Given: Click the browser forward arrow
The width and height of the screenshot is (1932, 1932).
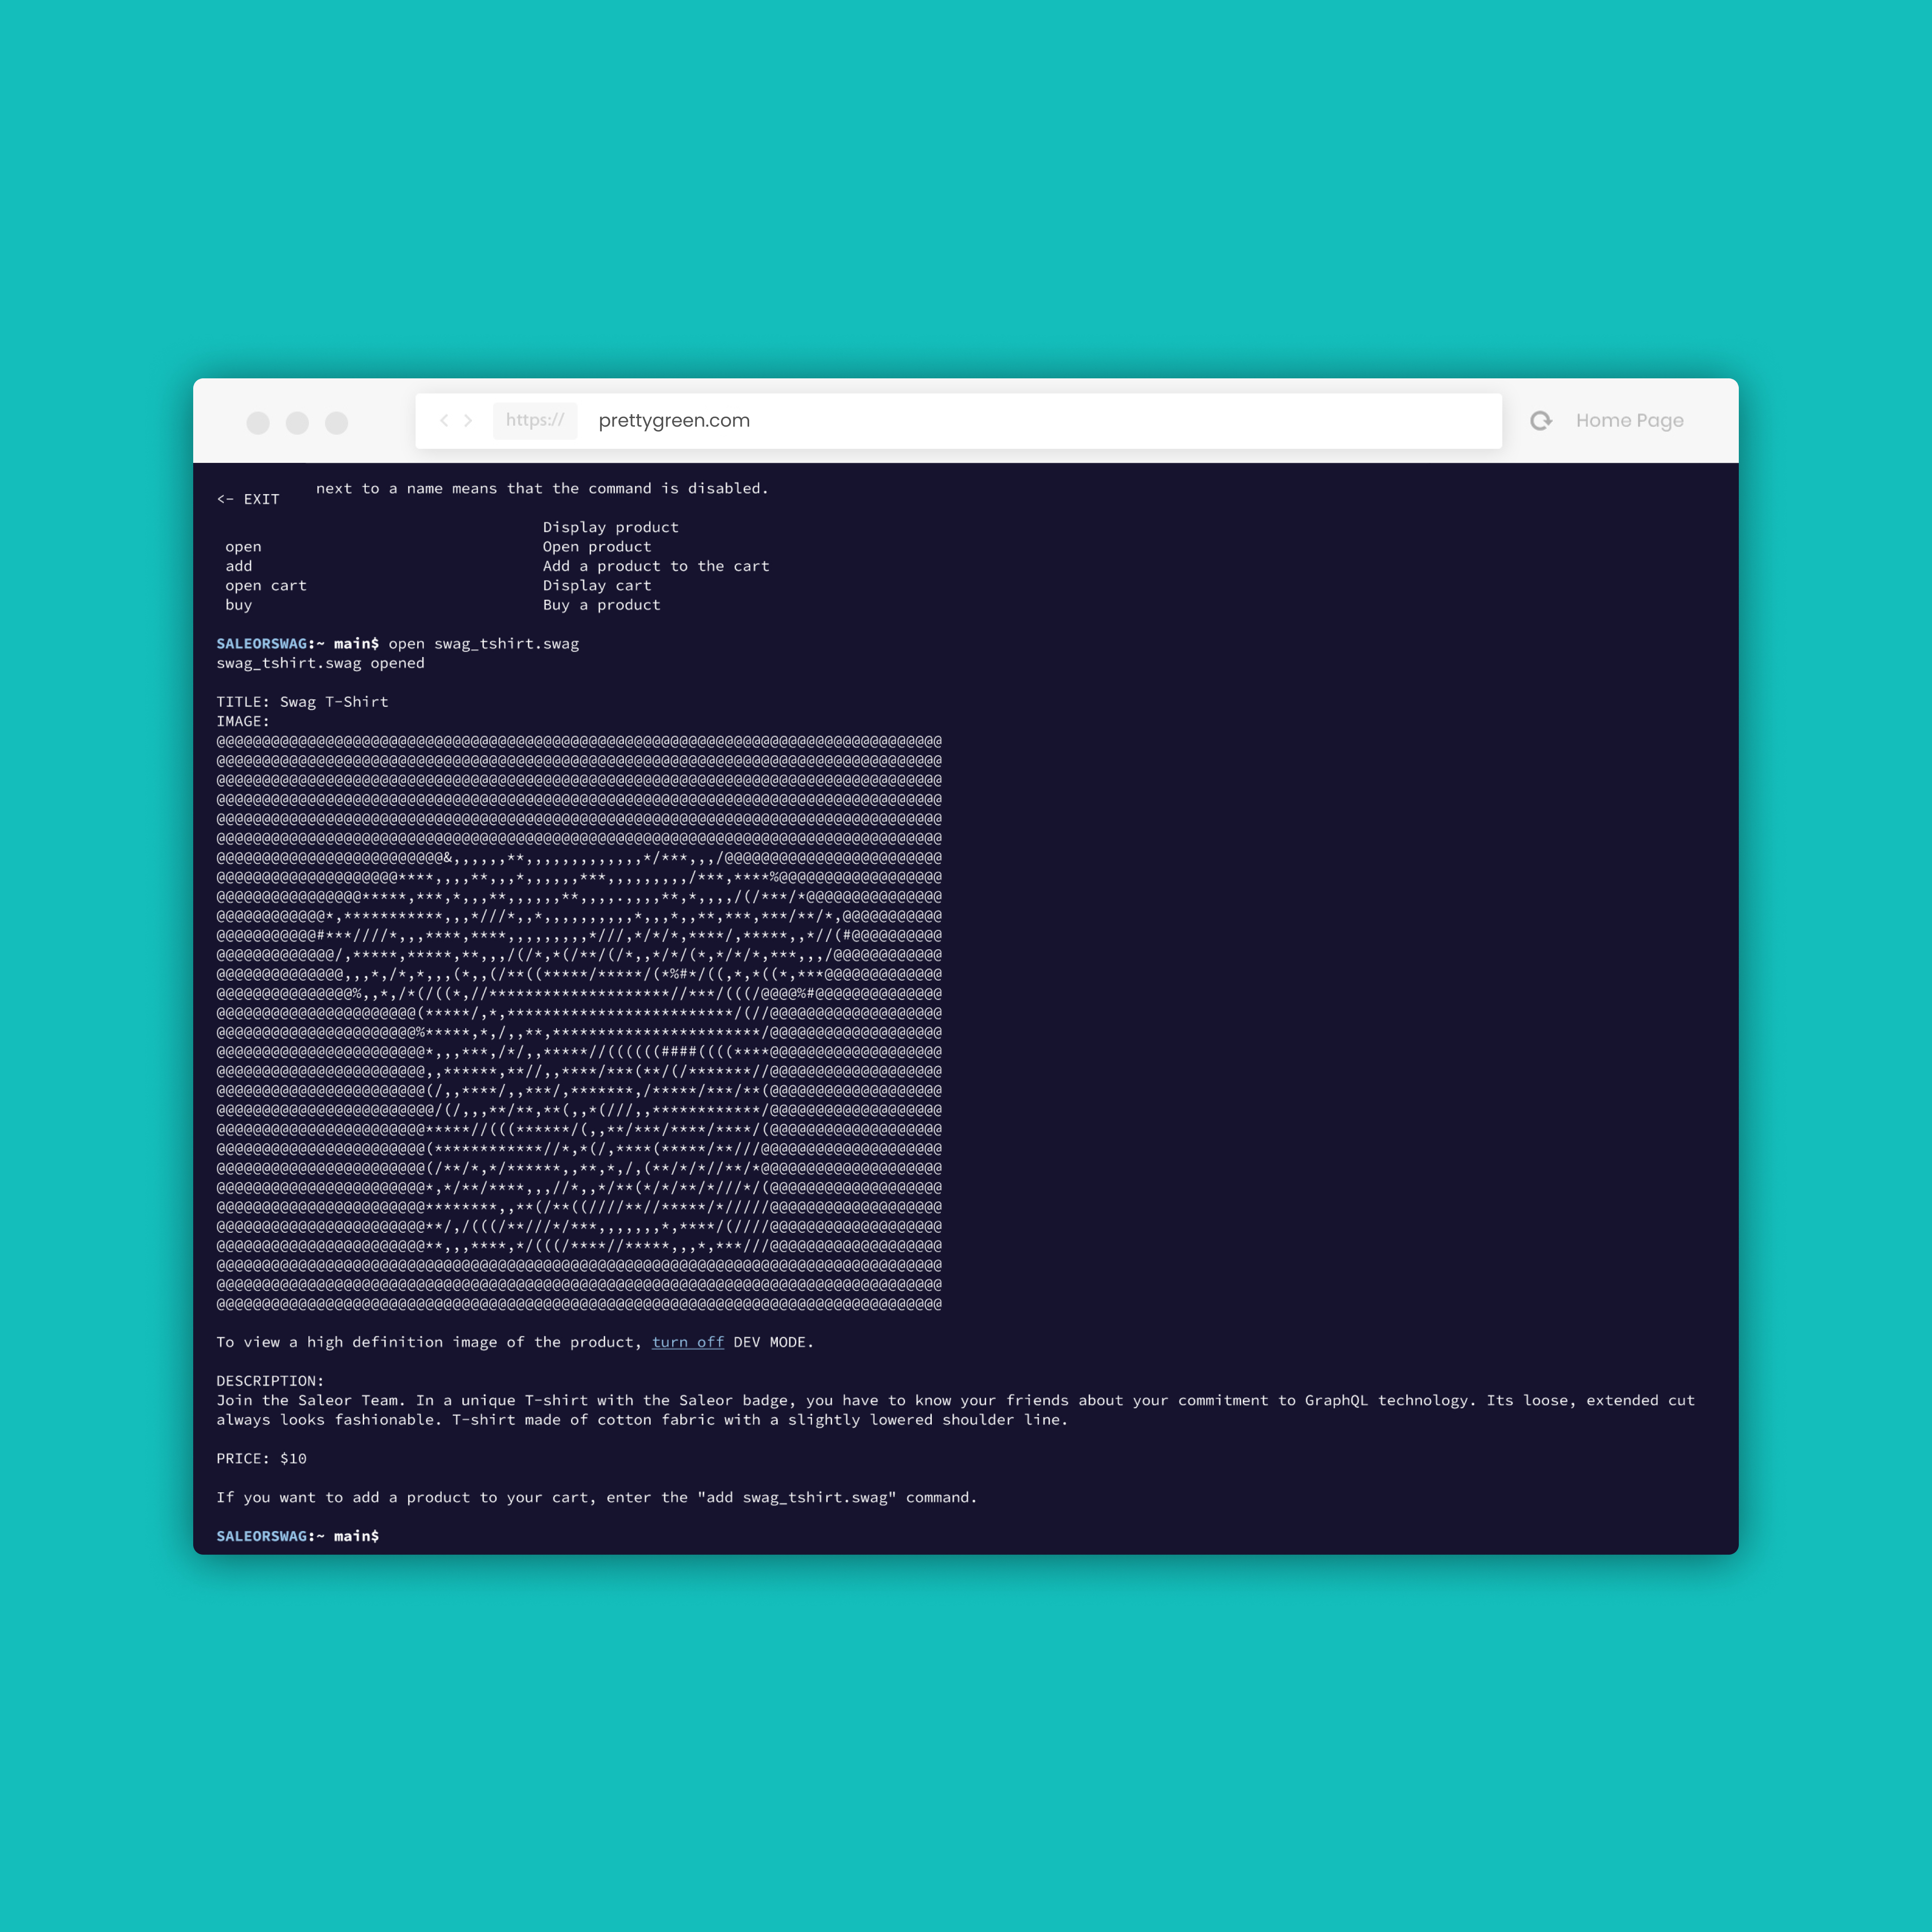Looking at the screenshot, I should [468, 420].
